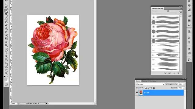Select the Eraser tool
This screenshot has height=109, width=195.
pyautogui.click(x=6, y=35)
